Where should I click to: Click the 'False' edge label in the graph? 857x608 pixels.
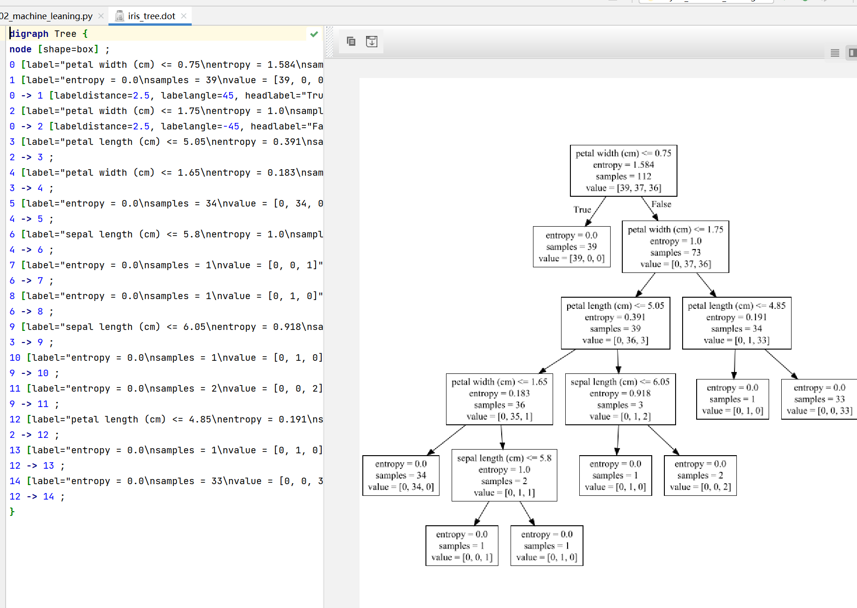click(661, 204)
